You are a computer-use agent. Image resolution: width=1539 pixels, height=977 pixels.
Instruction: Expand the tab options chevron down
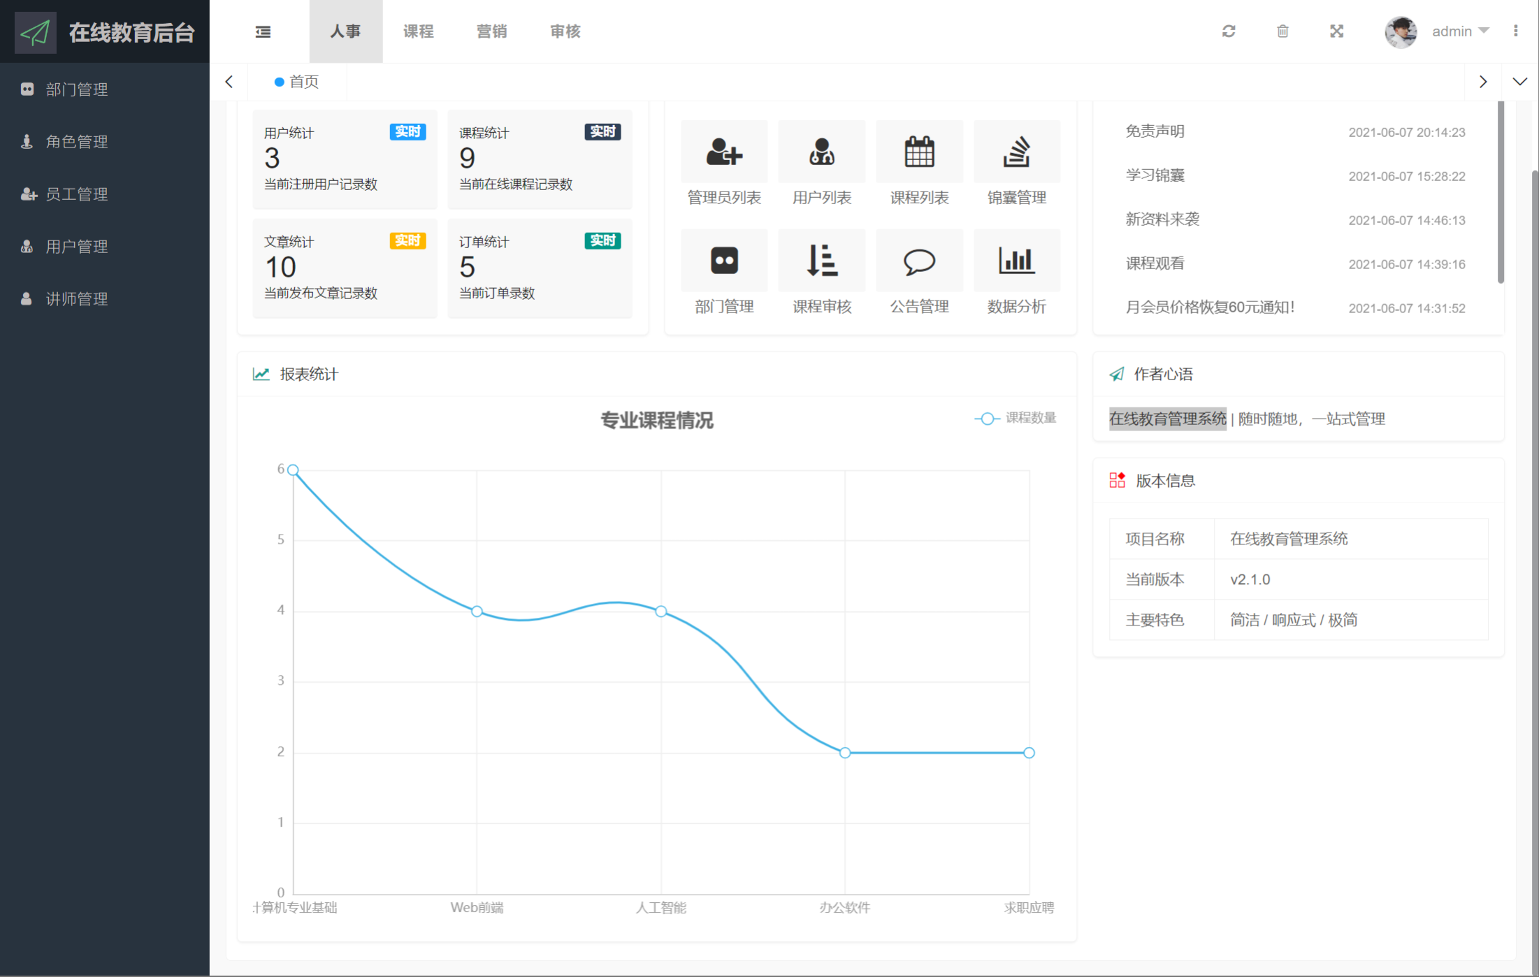tap(1519, 82)
